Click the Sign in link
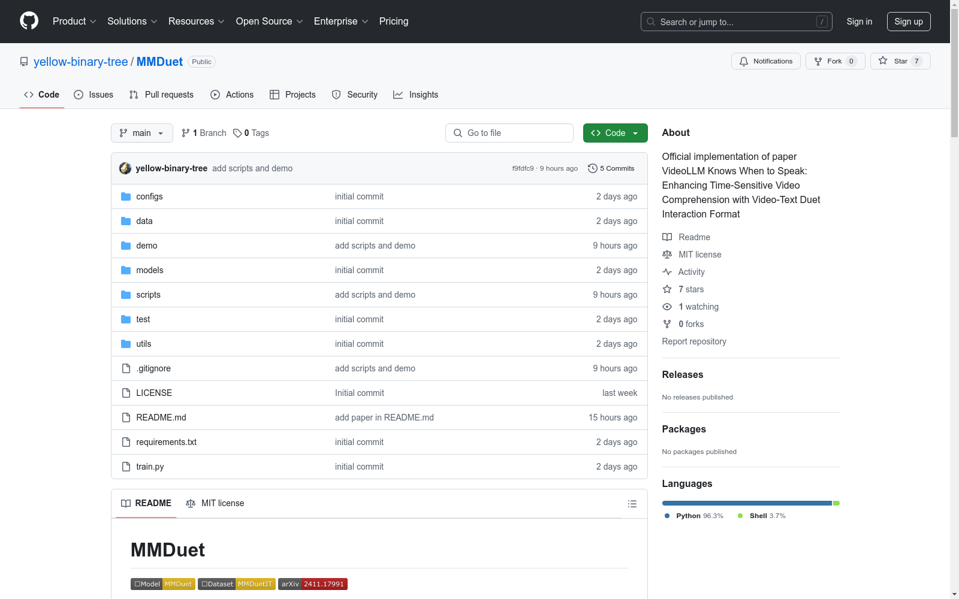 point(859,22)
